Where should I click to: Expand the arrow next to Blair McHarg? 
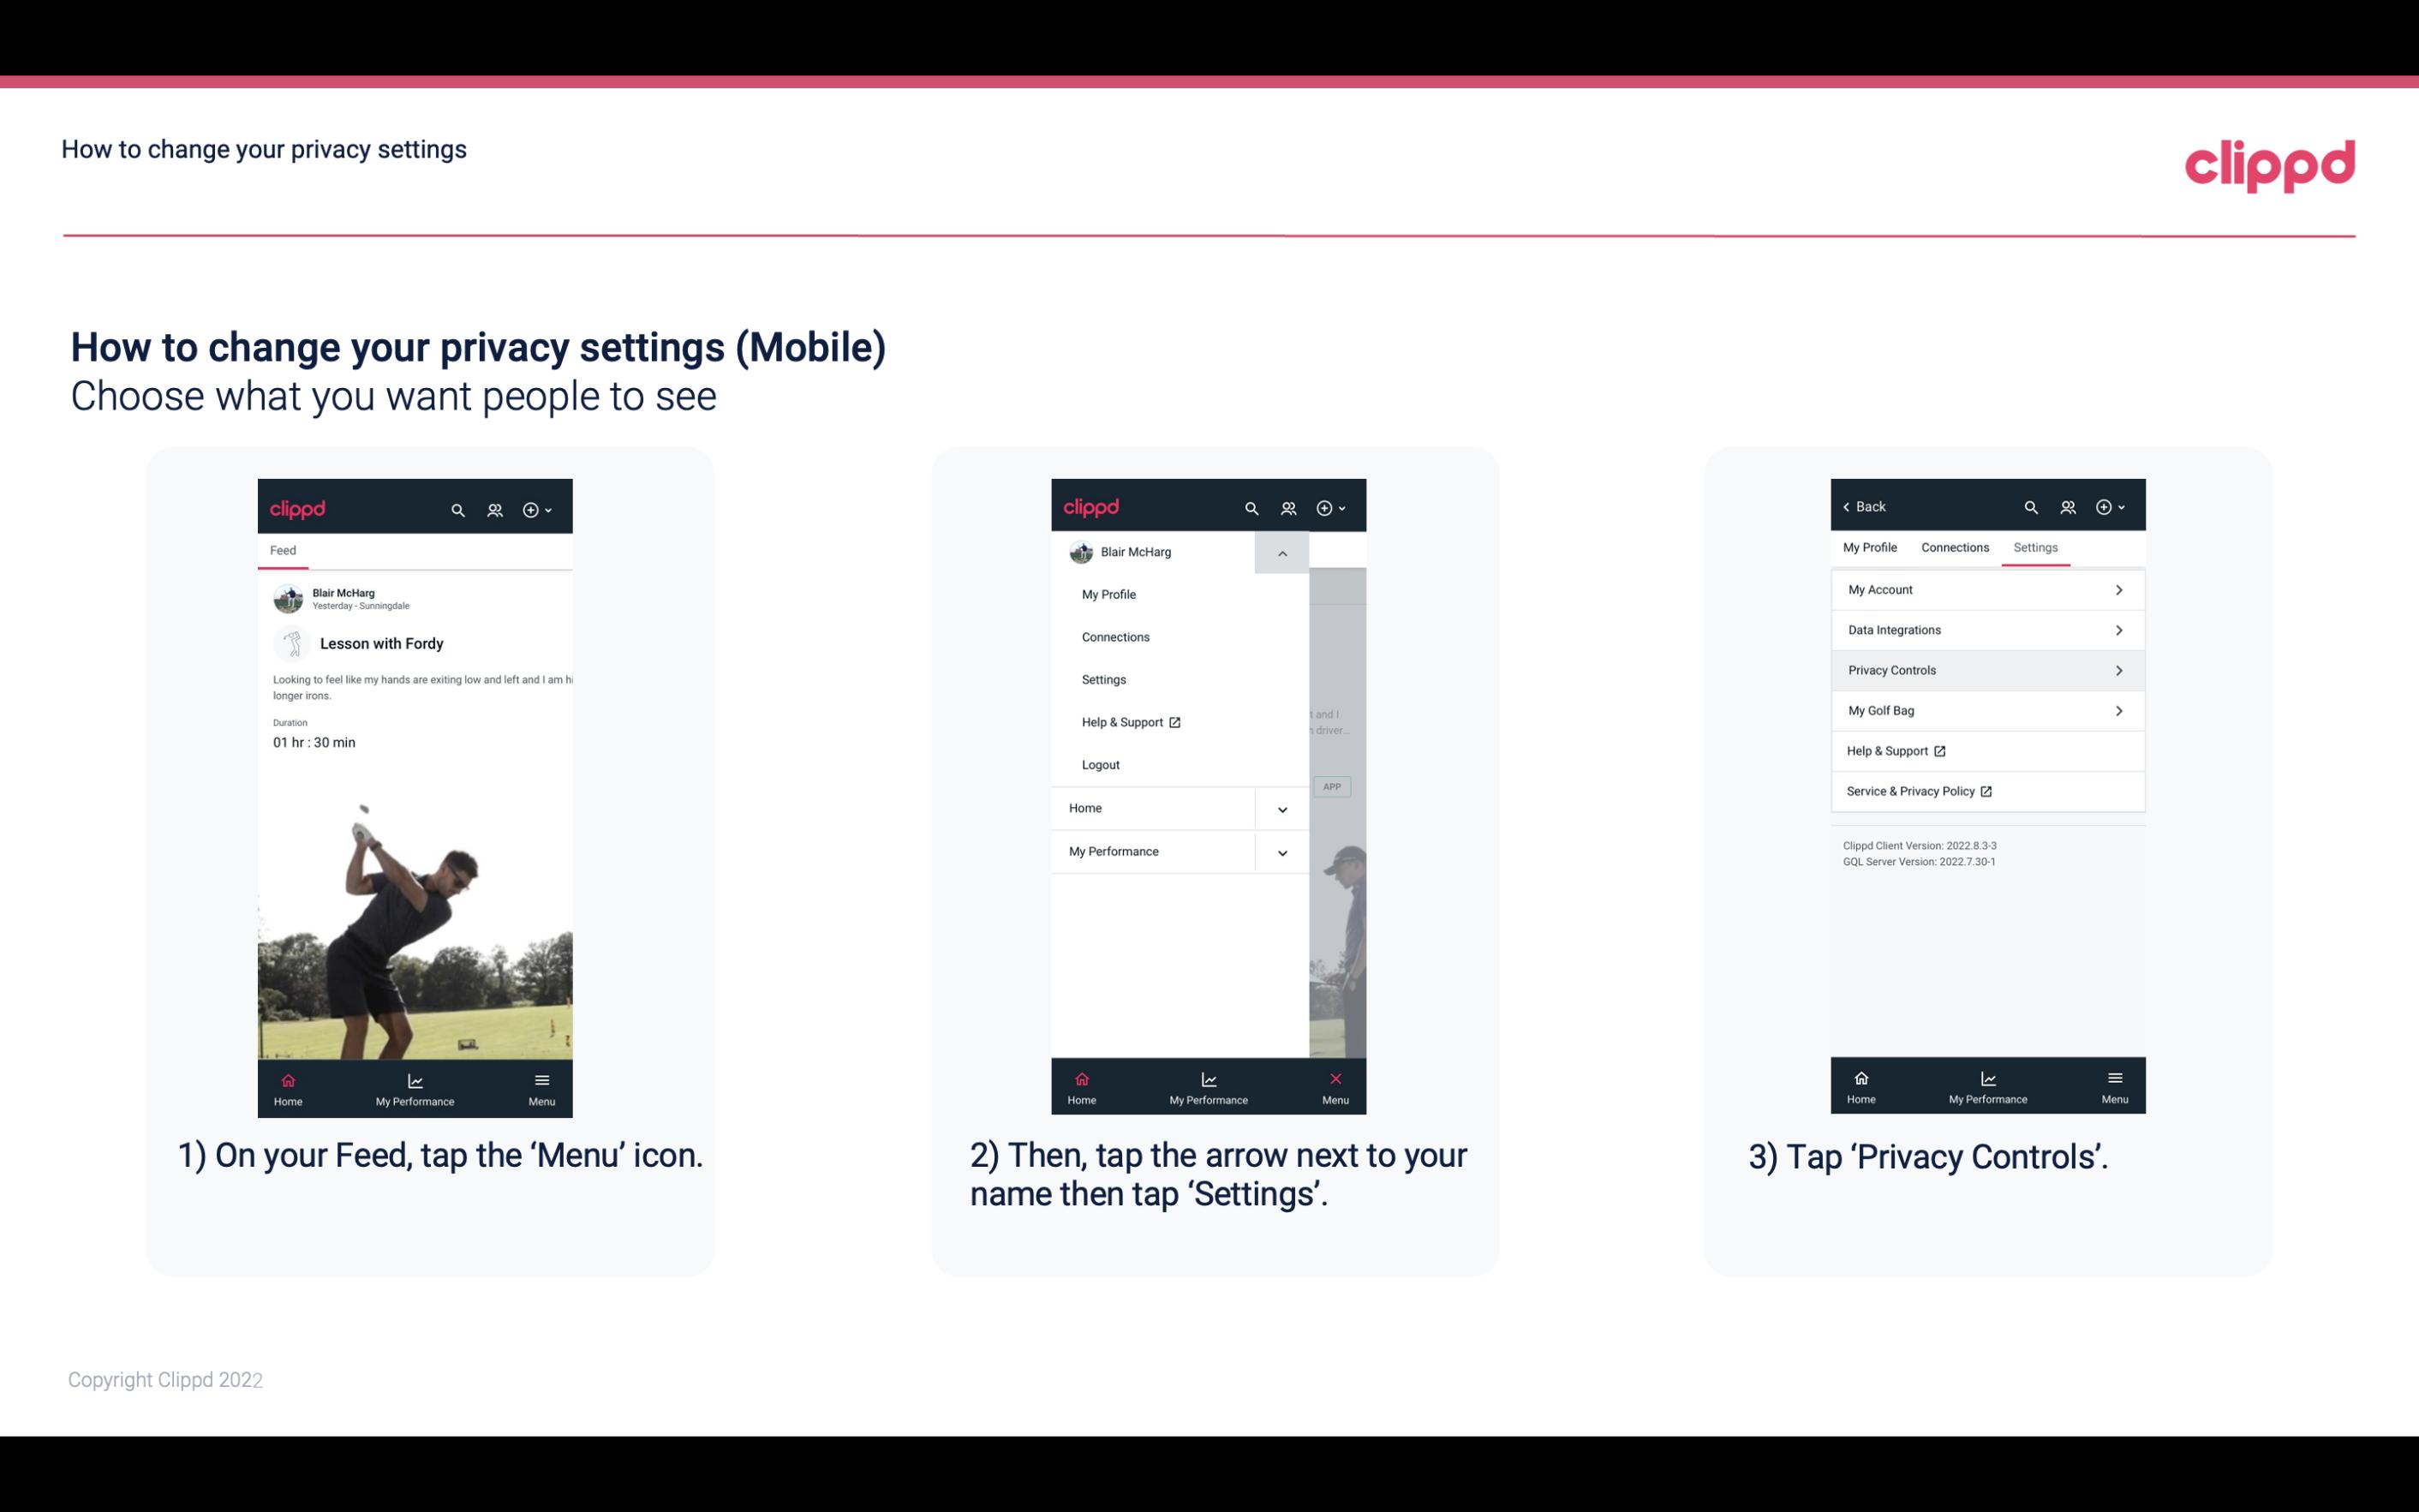(x=1281, y=551)
